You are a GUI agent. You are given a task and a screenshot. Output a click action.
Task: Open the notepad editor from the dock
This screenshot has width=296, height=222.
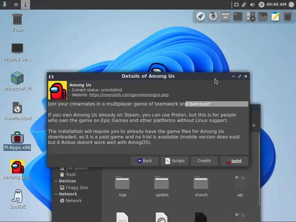click(x=275, y=16)
